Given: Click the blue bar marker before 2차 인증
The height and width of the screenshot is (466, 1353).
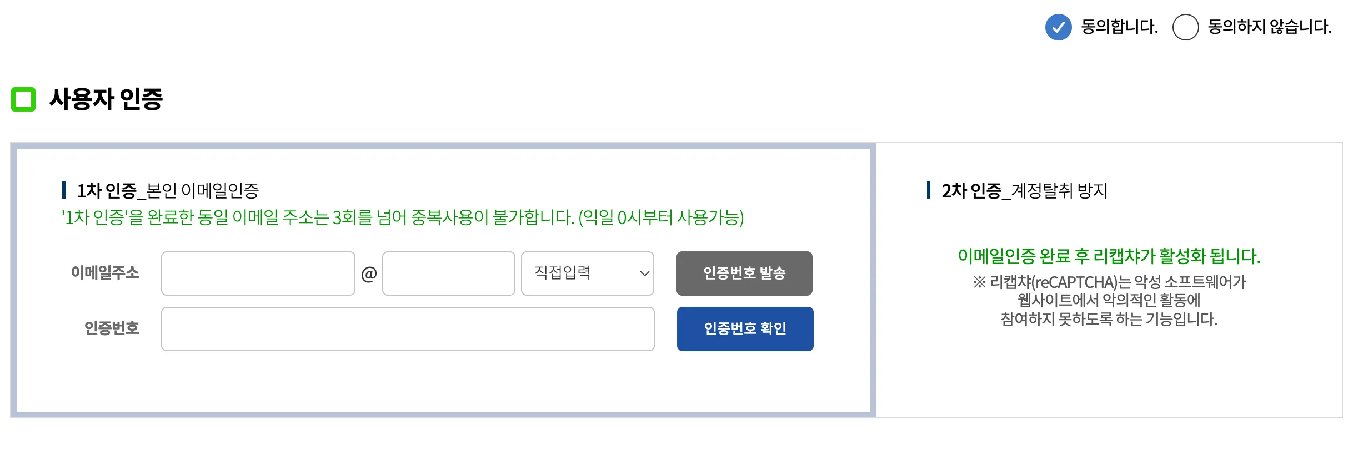Looking at the screenshot, I should pyautogui.click(x=928, y=190).
